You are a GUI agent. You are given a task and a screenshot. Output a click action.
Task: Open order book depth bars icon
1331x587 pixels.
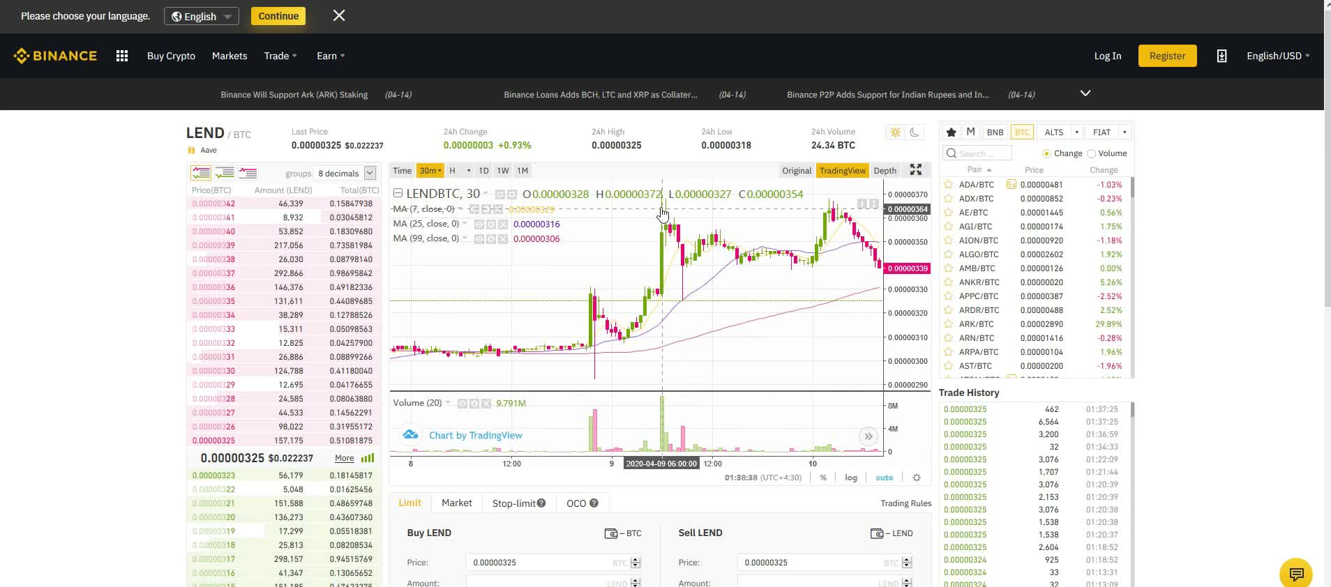pyautogui.click(x=368, y=458)
